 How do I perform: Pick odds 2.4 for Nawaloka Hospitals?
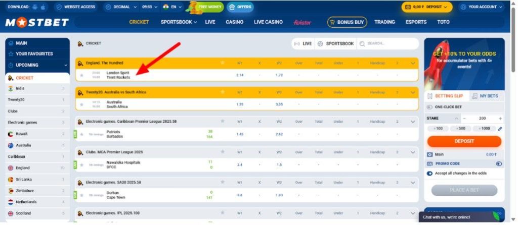point(240,165)
